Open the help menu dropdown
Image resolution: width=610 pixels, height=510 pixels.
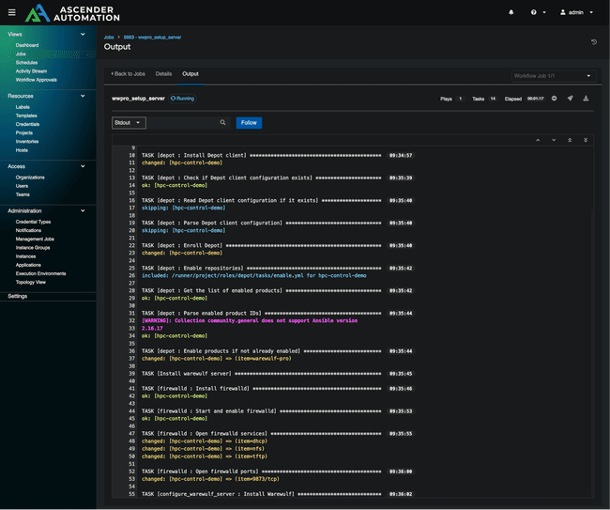(537, 12)
